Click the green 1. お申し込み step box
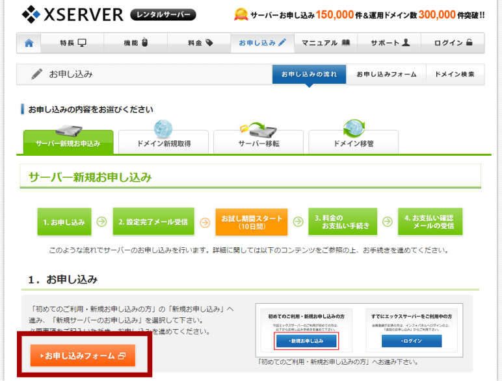The image size is (502, 381). pyautogui.click(x=64, y=222)
